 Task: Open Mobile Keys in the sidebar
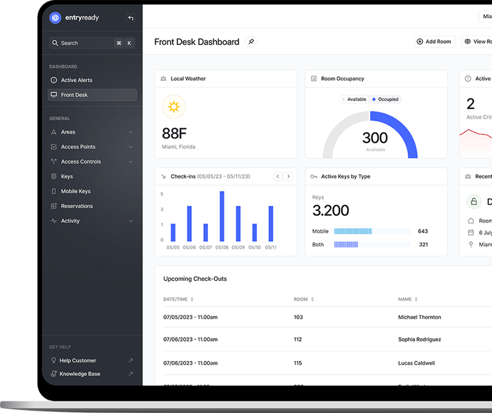(75, 191)
